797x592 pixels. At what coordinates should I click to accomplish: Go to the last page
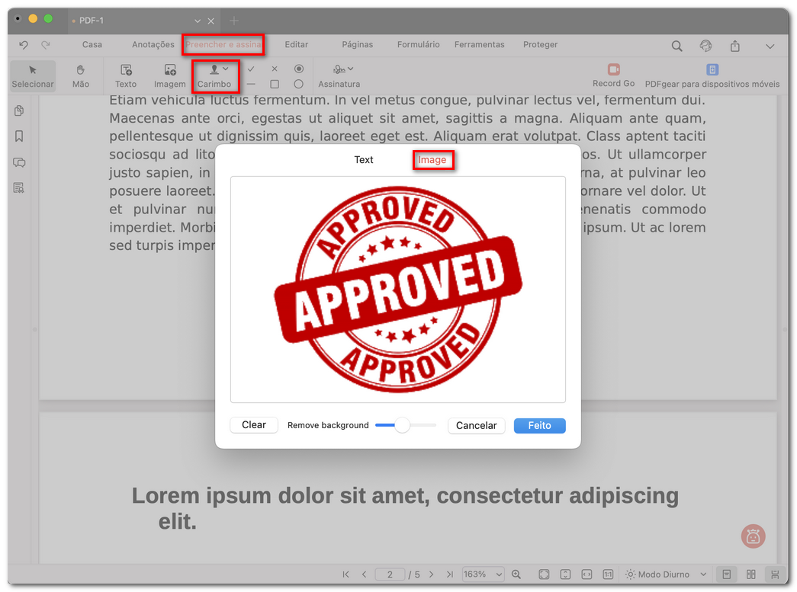(x=450, y=574)
